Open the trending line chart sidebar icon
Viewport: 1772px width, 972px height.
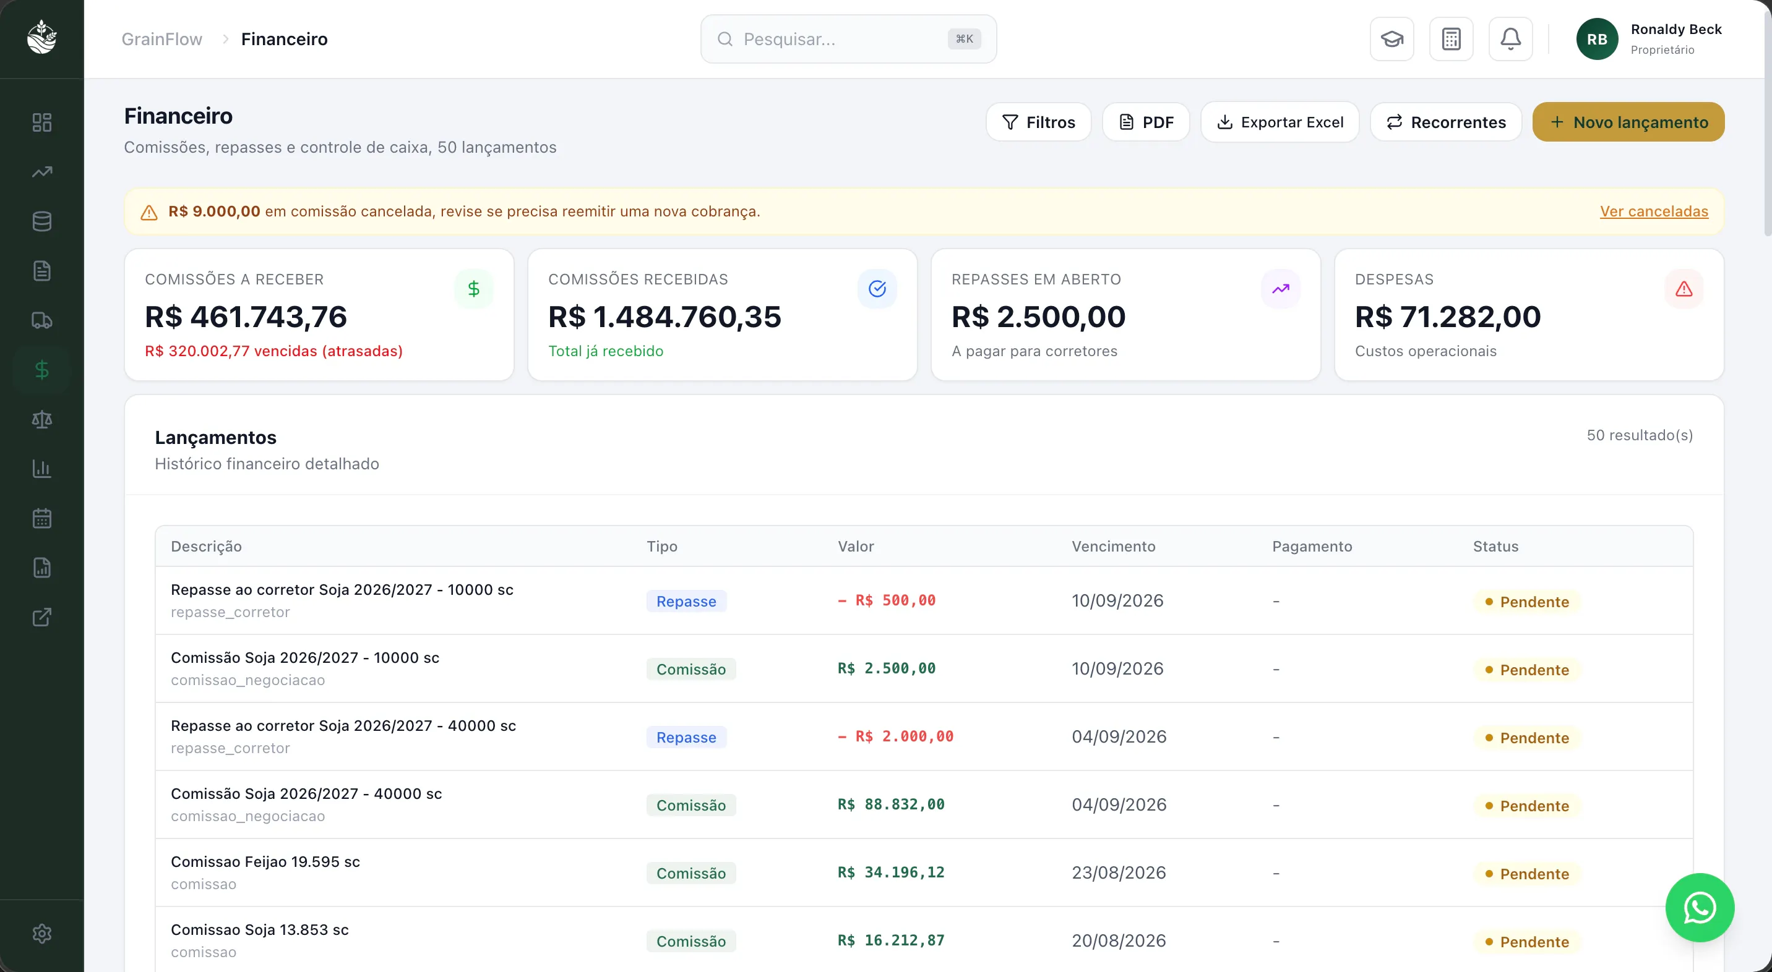[42, 172]
